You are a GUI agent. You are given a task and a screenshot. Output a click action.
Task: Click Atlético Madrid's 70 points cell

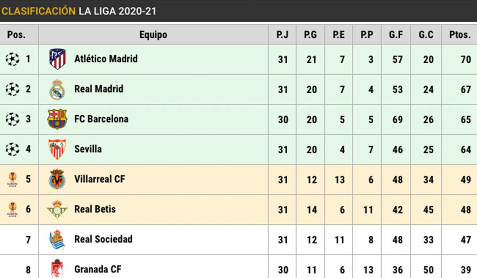(465, 60)
